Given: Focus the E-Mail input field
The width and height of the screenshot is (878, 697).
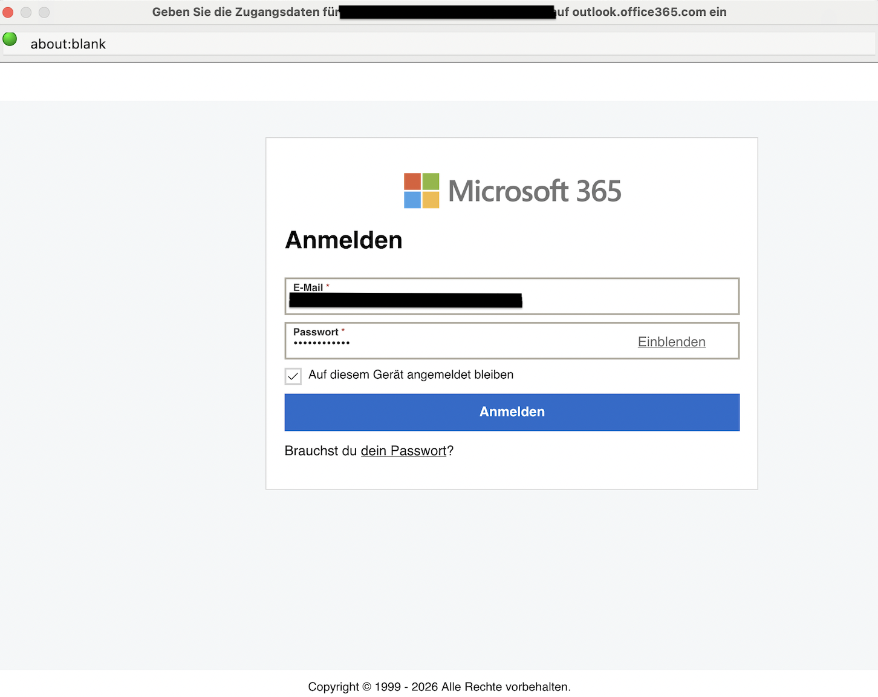Looking at the screenshot, I should [x=512, y=296].
